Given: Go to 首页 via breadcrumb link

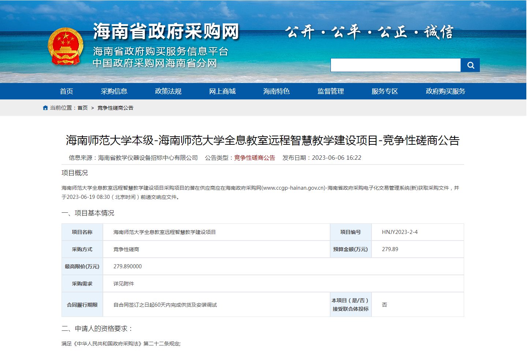Looking at the screenshot, I should 83,108.
